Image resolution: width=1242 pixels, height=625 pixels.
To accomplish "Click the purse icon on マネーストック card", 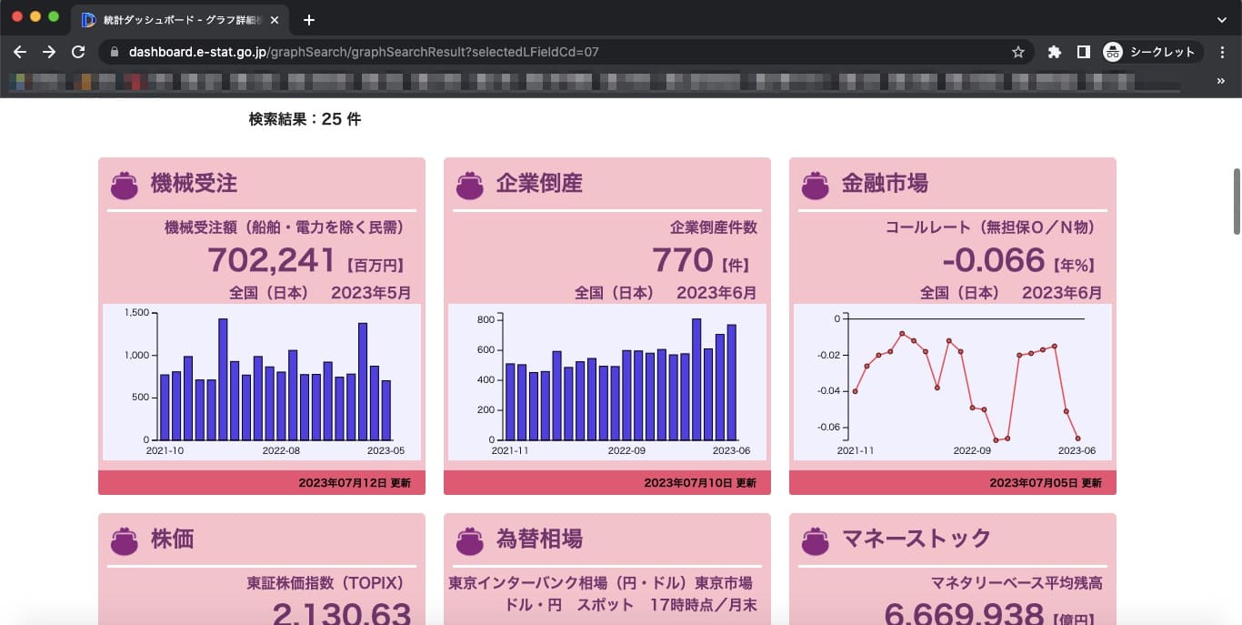I will click(x=815, y=540).
